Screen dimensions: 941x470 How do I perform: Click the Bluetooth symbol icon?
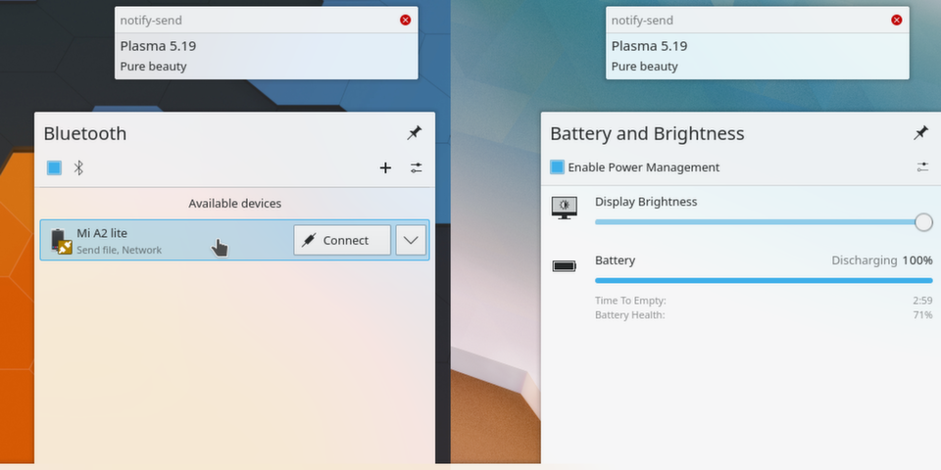(79, 167)
